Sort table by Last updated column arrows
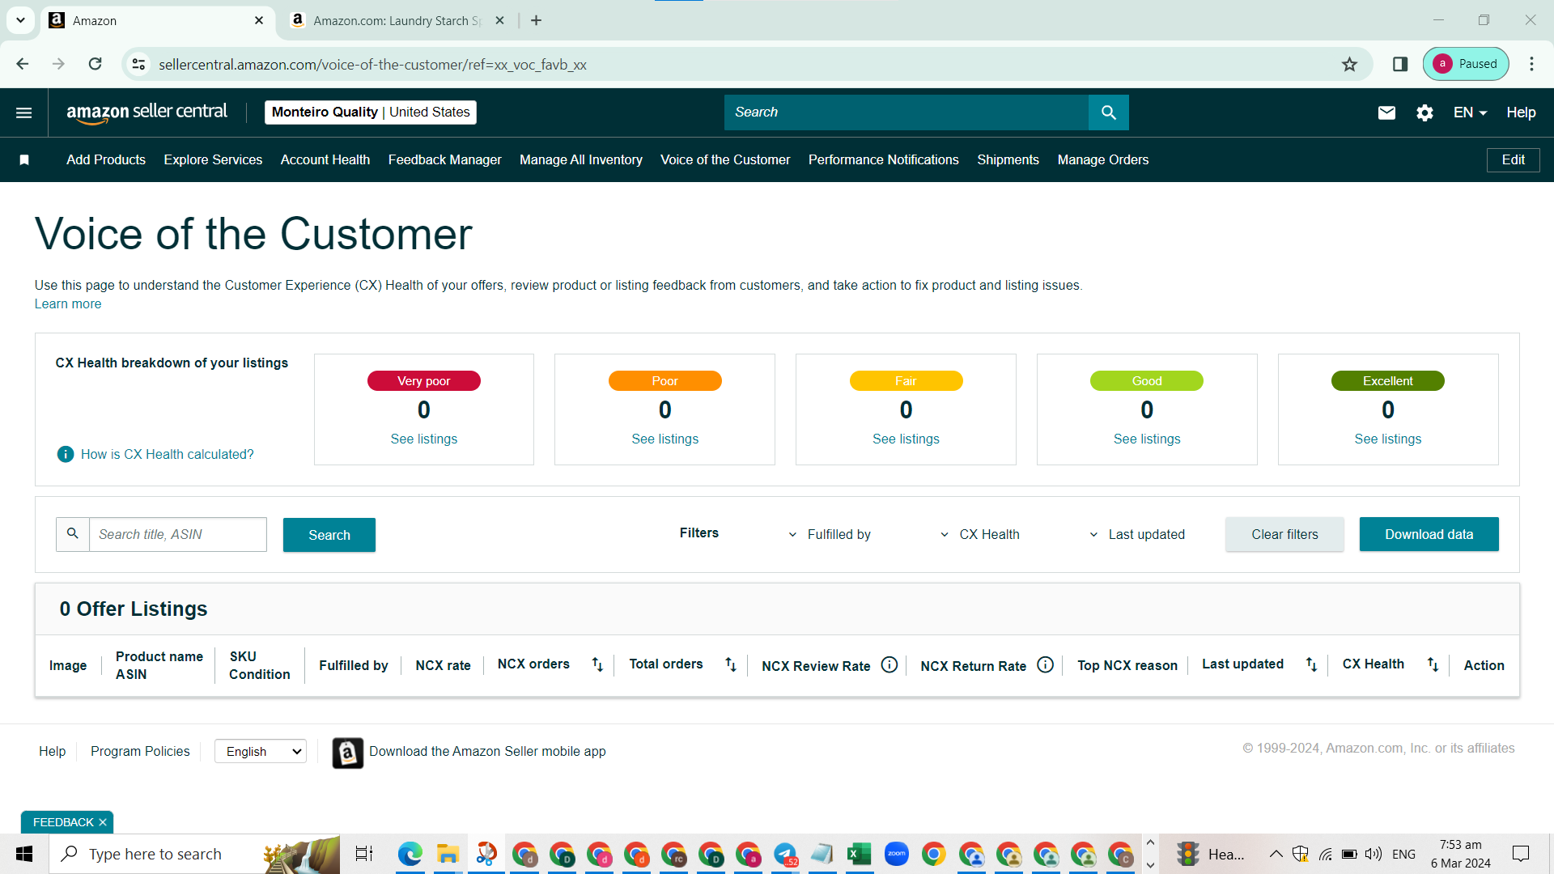The width and height of the screenshot is (1554, 874). [1311, 664]
